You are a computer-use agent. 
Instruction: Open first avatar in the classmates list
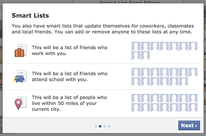click(x=136, y=72)
